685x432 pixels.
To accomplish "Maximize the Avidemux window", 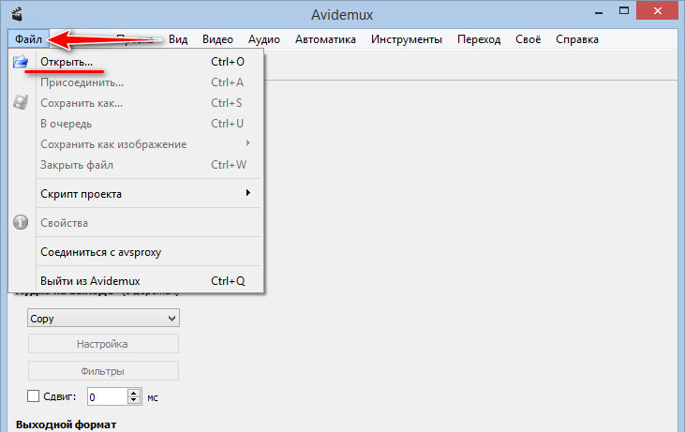I will pos(624,11).
